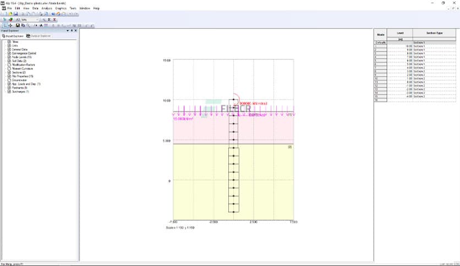The width and height of the screenshot is (460, 266).
Task: Click the Level column header in table
Action: click(x=400, y=33)
